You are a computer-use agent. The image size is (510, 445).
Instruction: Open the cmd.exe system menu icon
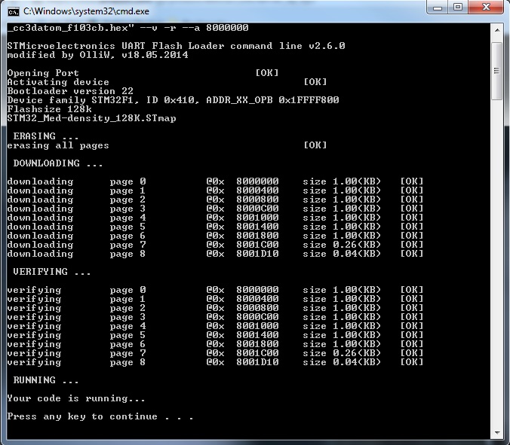(13, 11)
